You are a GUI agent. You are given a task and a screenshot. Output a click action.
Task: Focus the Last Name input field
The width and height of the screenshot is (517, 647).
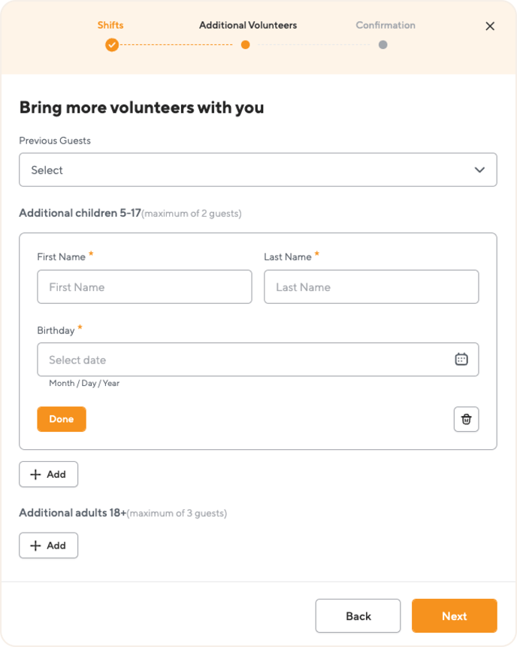371,287
